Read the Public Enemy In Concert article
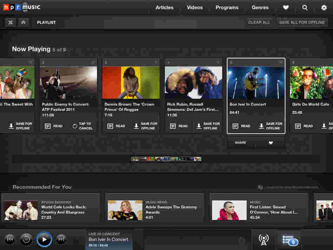This screenshot has width=333, height=250. 54,126
